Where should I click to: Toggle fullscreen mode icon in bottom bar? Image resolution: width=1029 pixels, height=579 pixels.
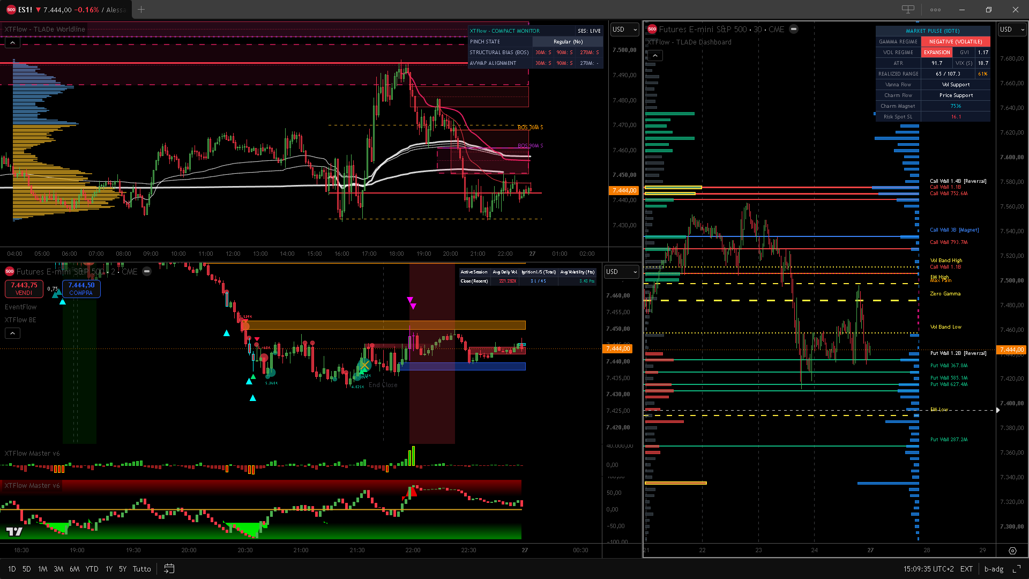point(1016,569)
